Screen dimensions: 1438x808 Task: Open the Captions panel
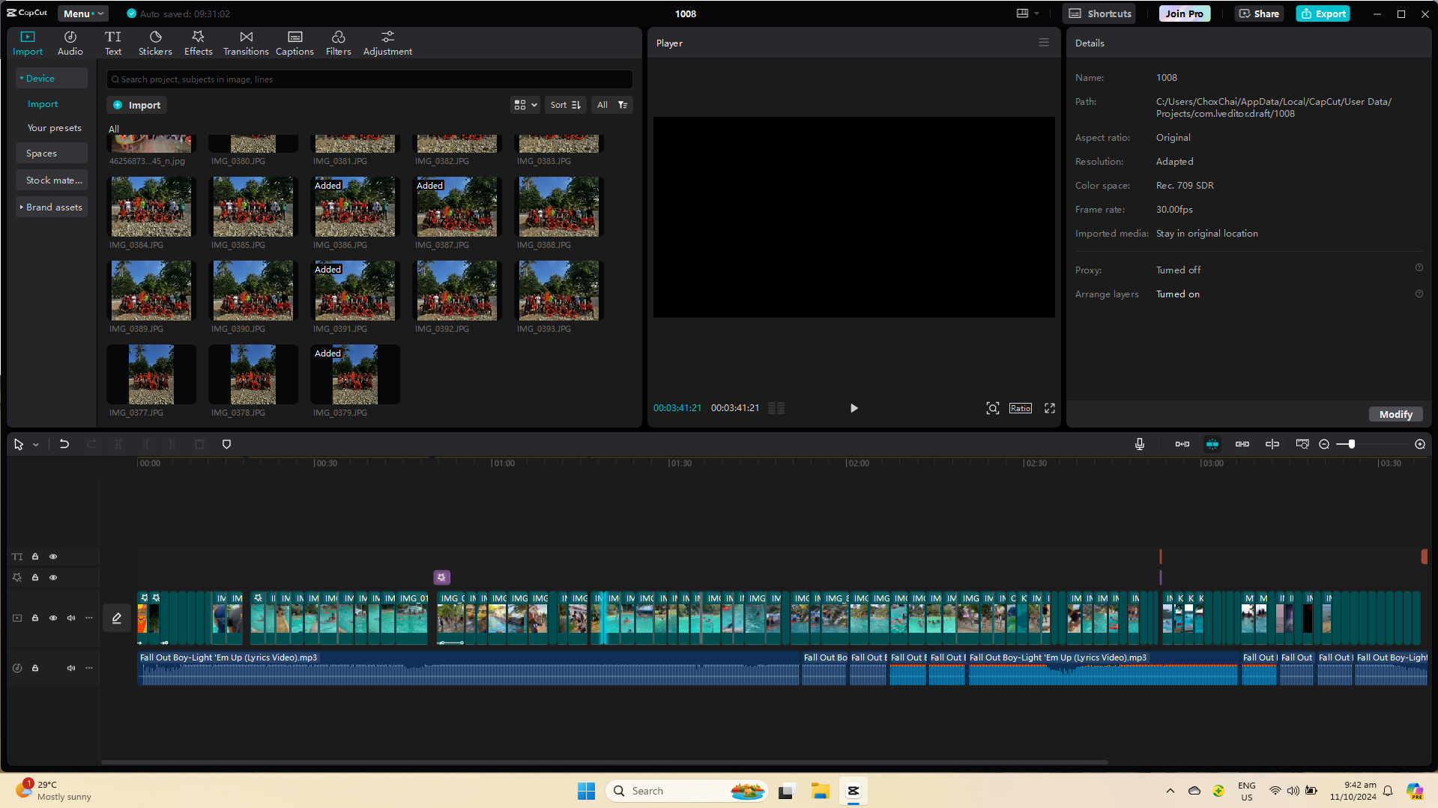click(294, 43)
